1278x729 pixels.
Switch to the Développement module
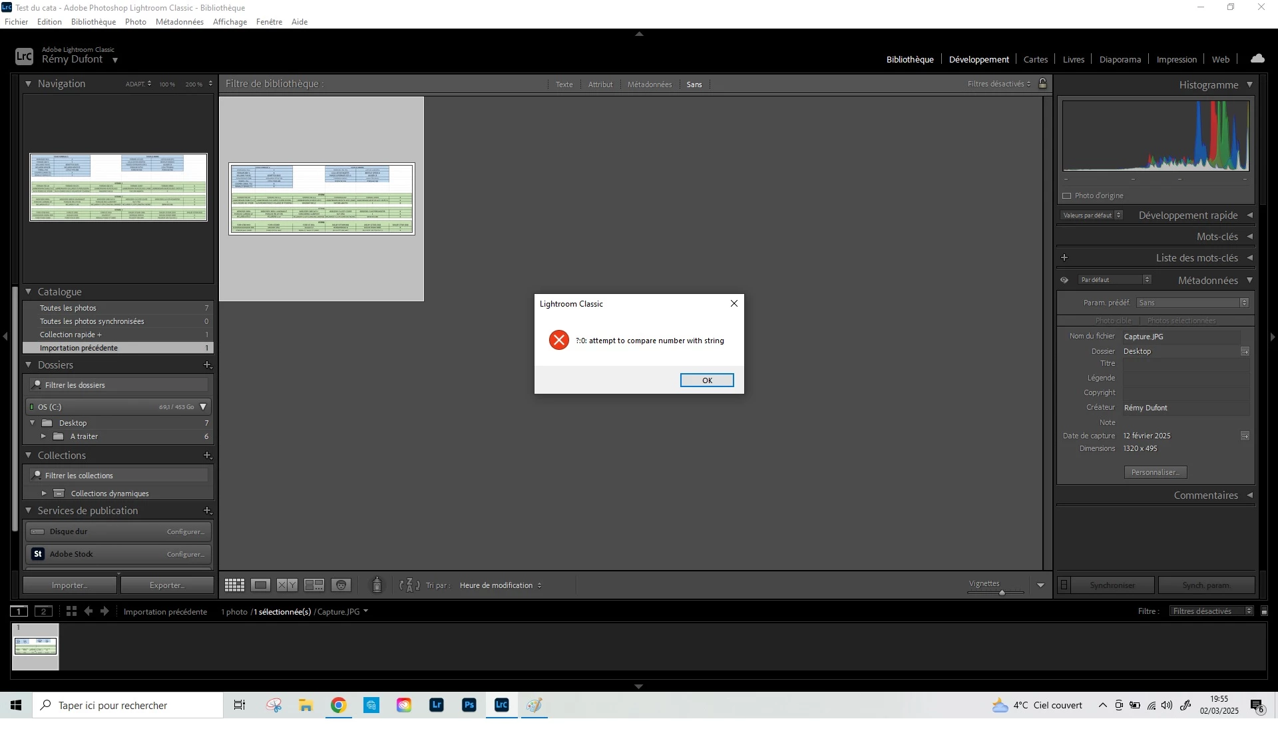coord(978,59)
